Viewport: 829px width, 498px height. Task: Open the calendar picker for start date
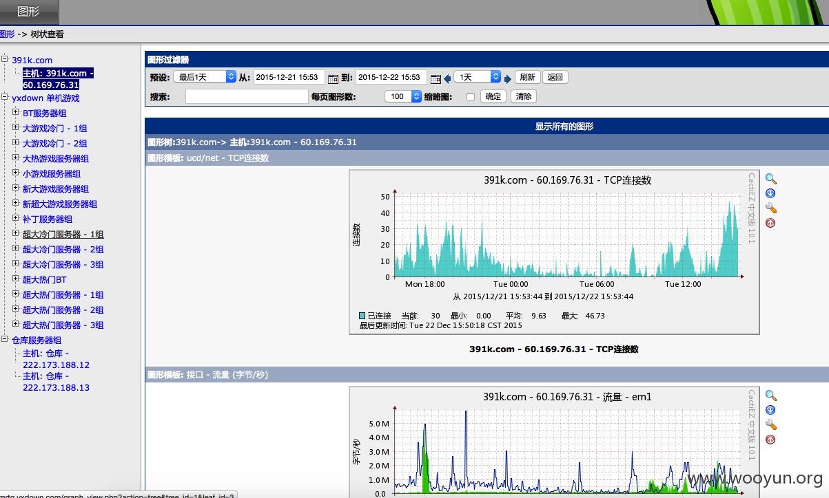333,78
